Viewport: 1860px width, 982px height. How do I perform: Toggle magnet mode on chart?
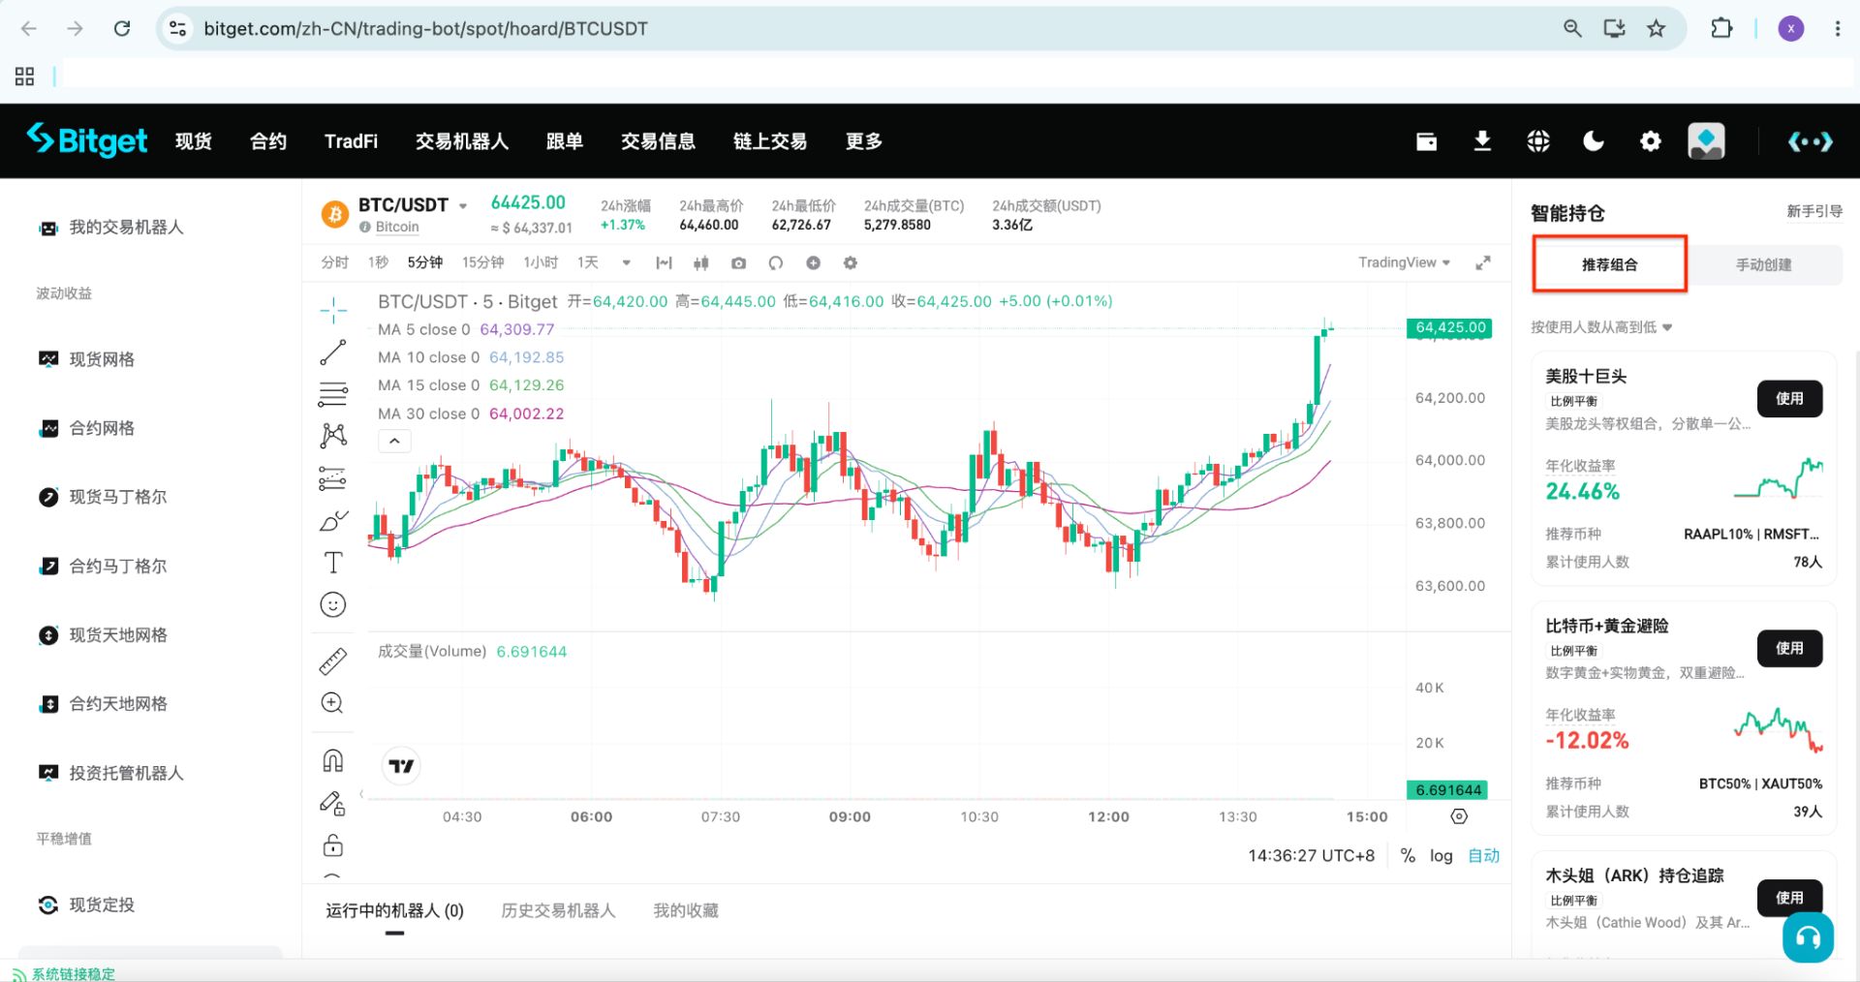click(x=332, y=761)
